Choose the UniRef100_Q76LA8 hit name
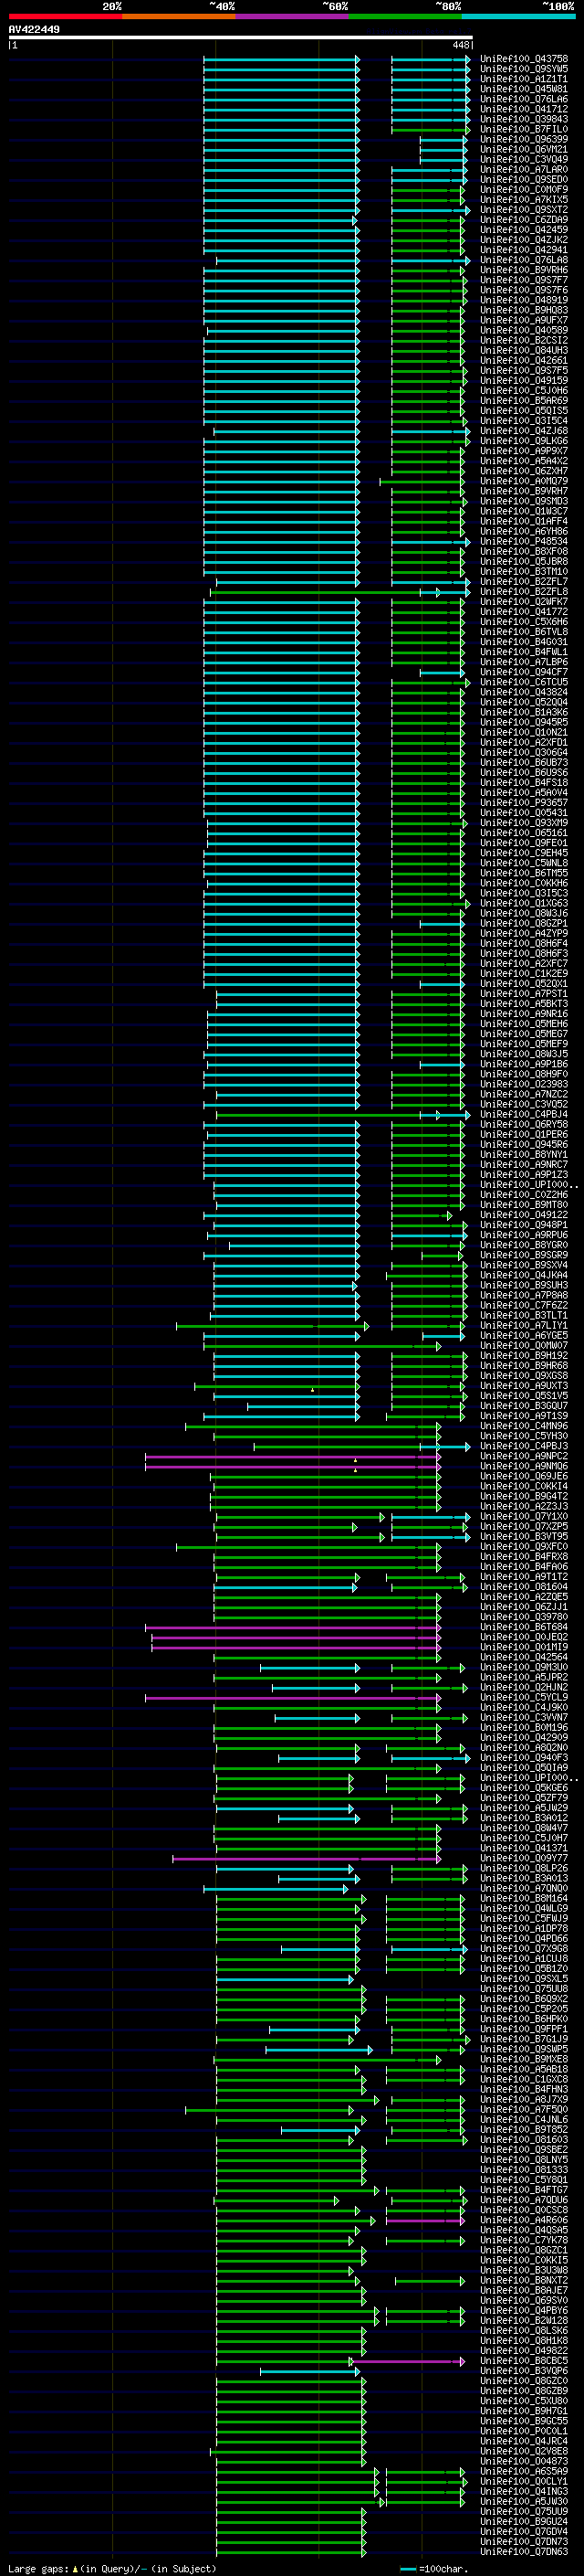This screenshot has height=2576, width=584. point(524,260)
